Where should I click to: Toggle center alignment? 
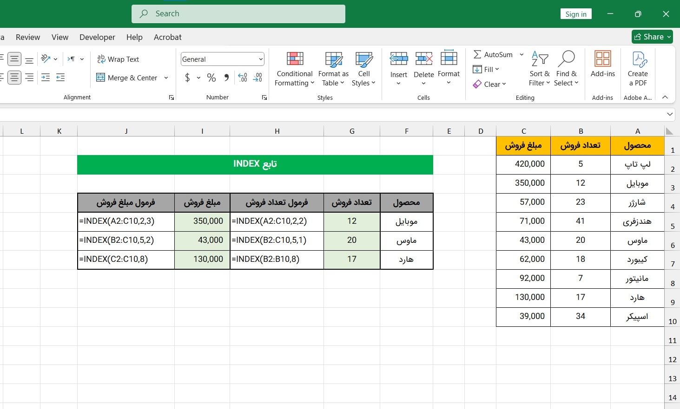[14, 78]
